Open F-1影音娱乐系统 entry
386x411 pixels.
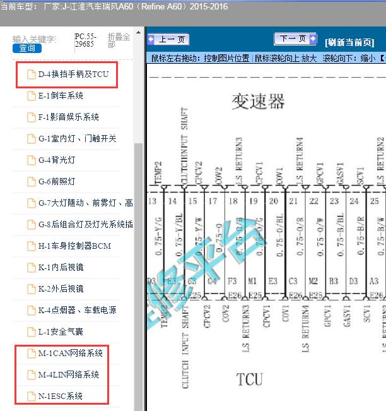pyautogui.click(x=69, y=117)
